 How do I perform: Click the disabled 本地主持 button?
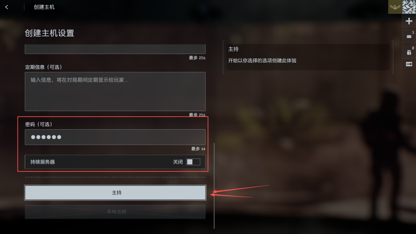coord(115,212)
